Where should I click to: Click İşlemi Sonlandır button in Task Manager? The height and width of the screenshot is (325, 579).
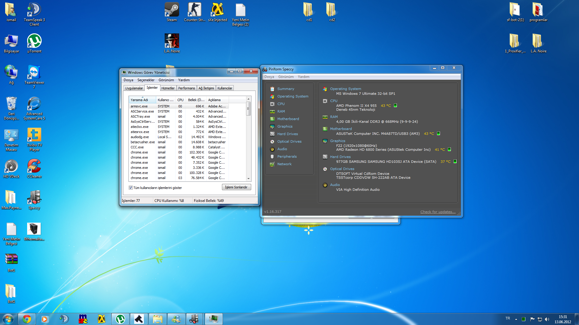click(236, 187)
